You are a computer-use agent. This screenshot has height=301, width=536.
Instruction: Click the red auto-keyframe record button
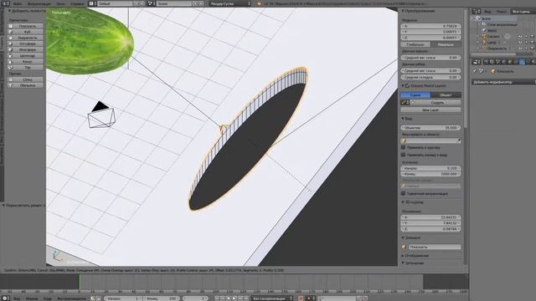[x=301, y=298]
